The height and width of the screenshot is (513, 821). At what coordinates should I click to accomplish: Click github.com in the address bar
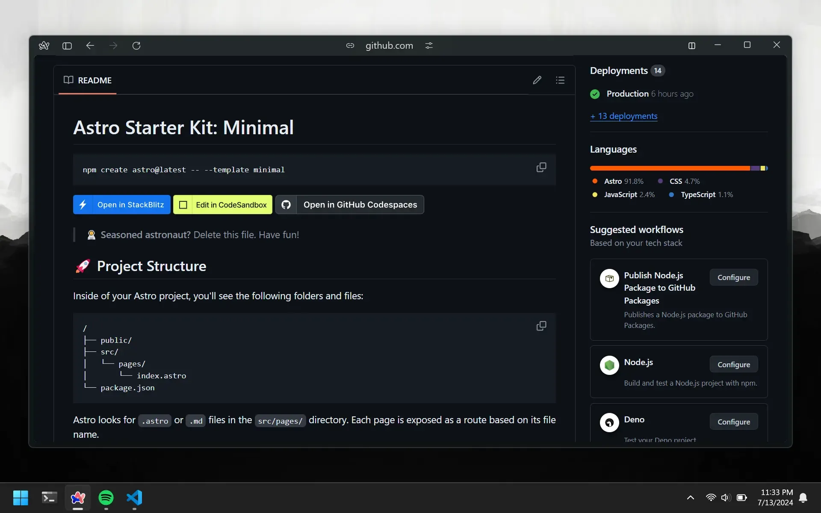pos(389,45)
